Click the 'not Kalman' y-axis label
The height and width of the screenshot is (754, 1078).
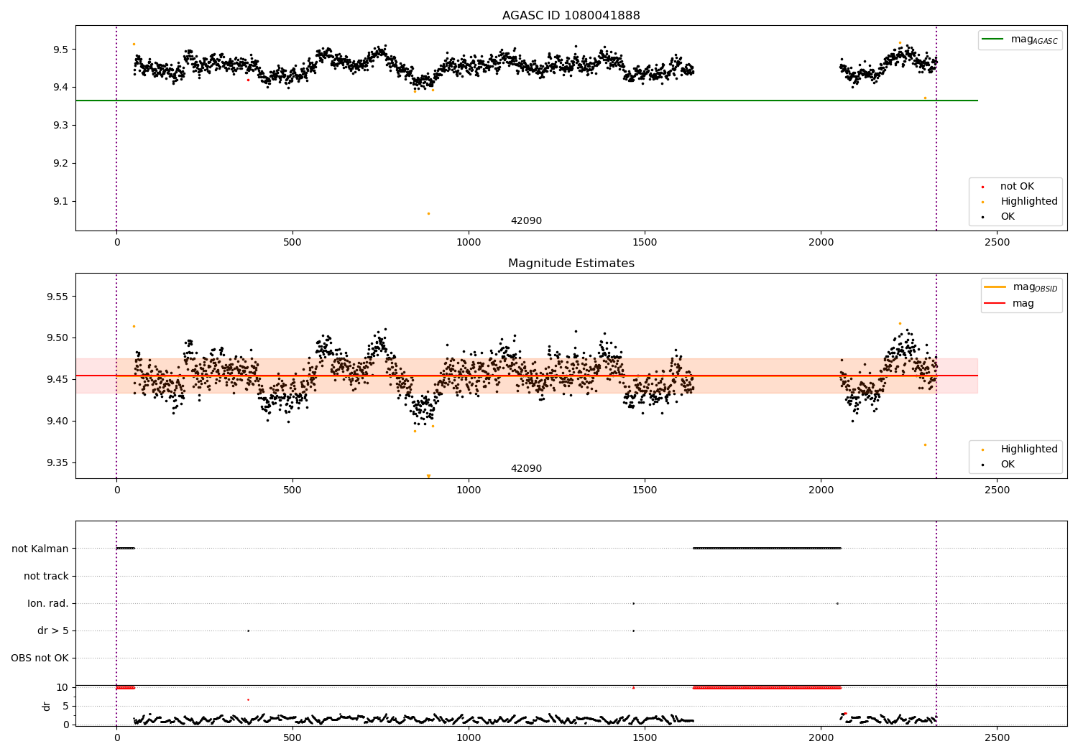click(40, 549)
